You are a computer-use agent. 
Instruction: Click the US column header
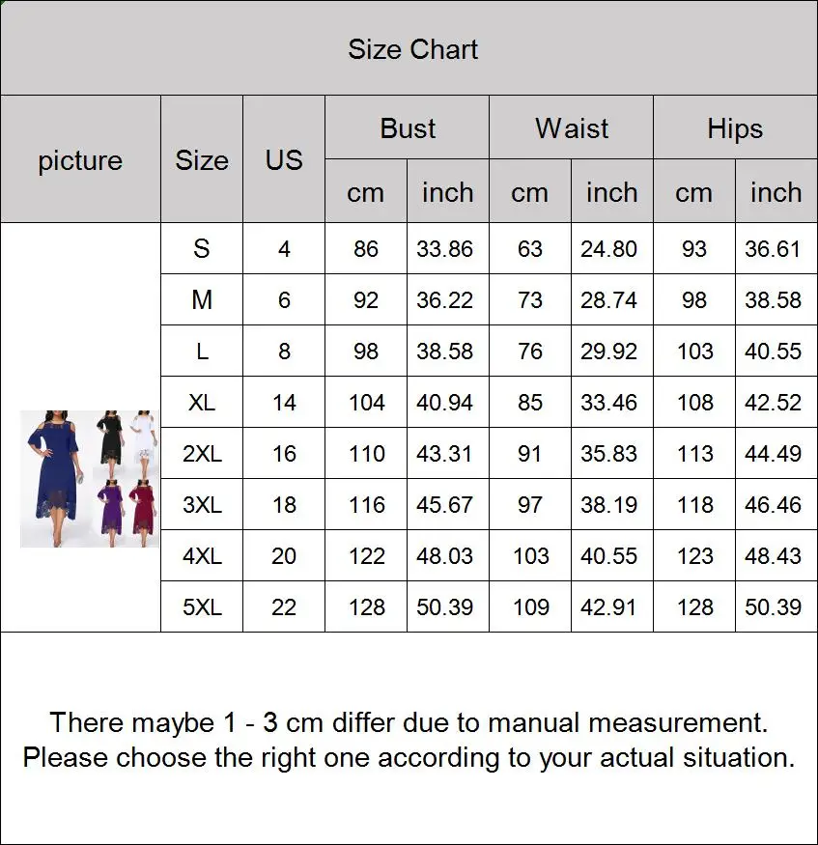pos(284,159)
